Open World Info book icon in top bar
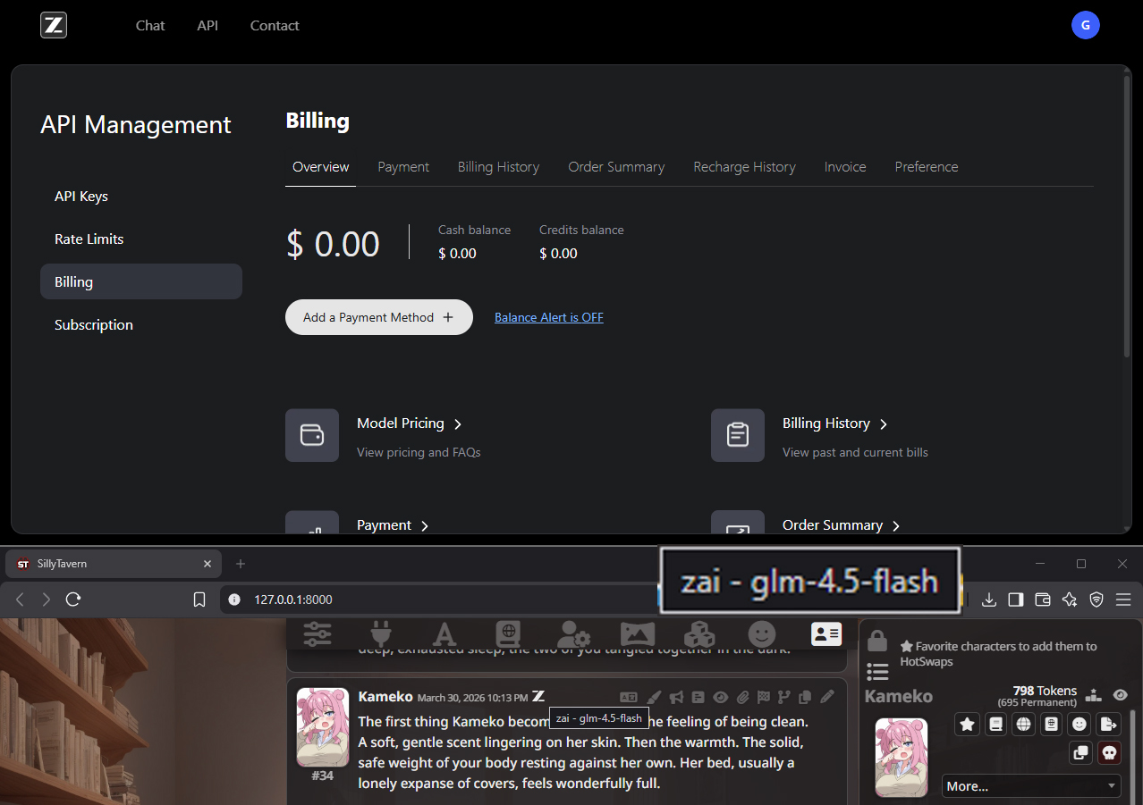 click(x=508, y=634)
